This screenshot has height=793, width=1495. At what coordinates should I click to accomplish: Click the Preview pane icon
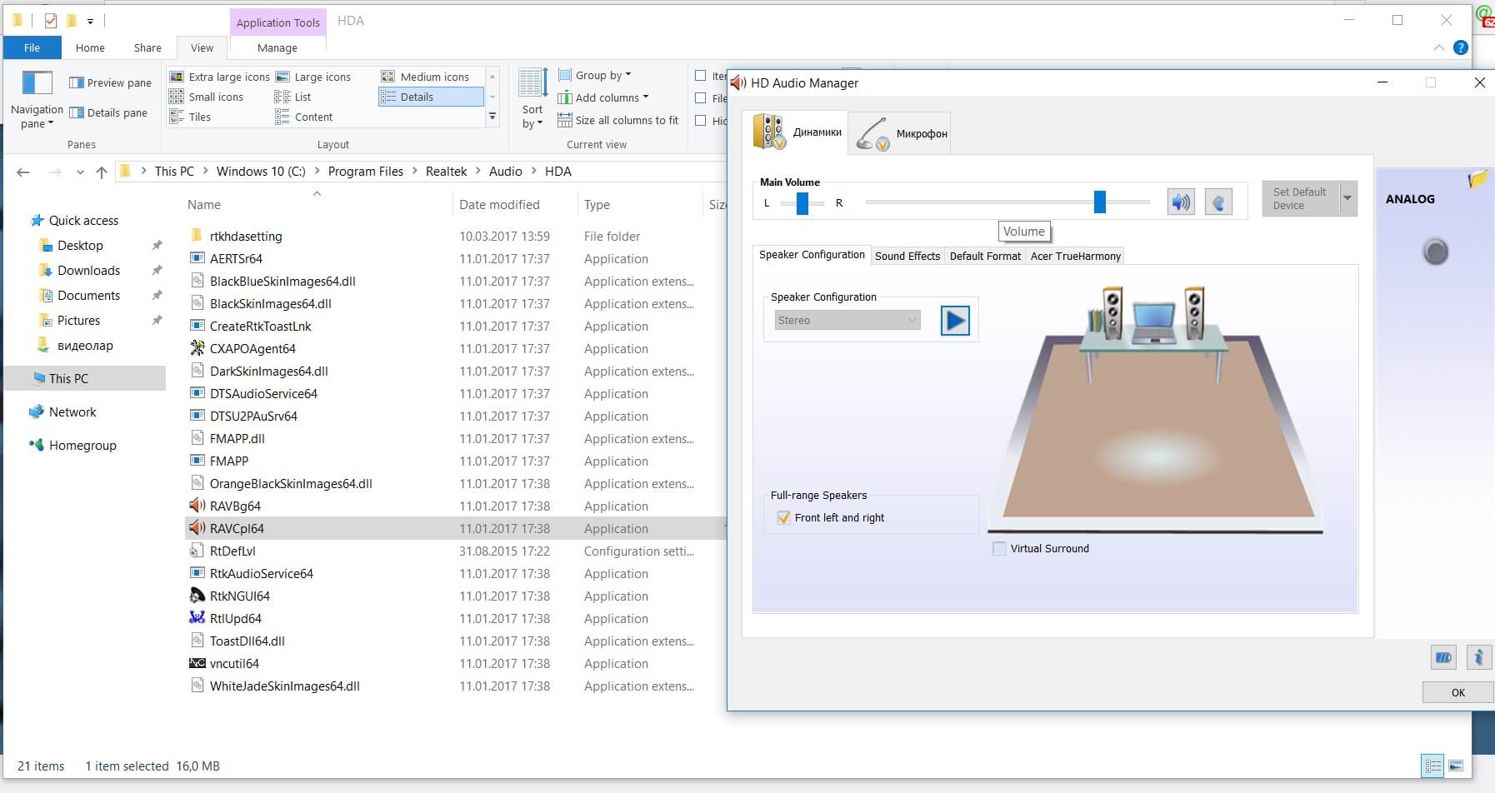pos(77,82)
